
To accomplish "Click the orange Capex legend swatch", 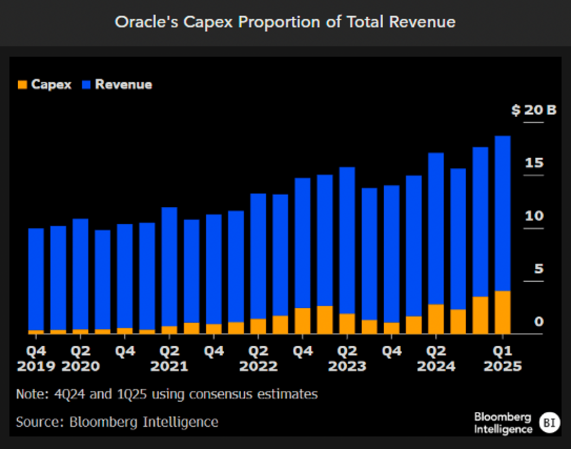I will [x=23, y=85].
